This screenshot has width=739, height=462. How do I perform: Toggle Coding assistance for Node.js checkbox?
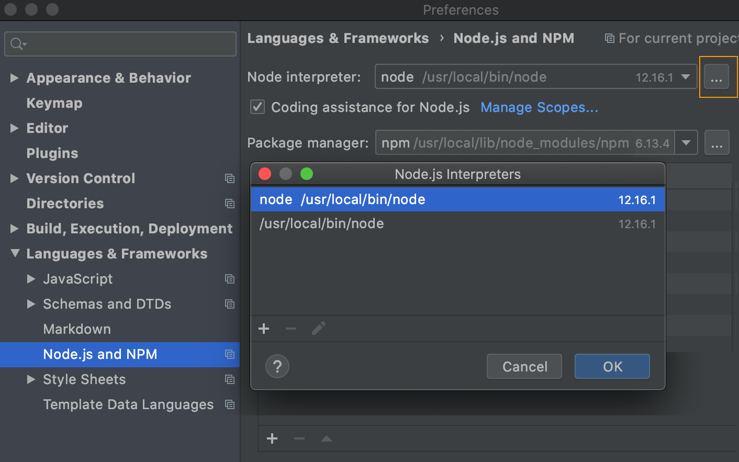tap(257, 107)
